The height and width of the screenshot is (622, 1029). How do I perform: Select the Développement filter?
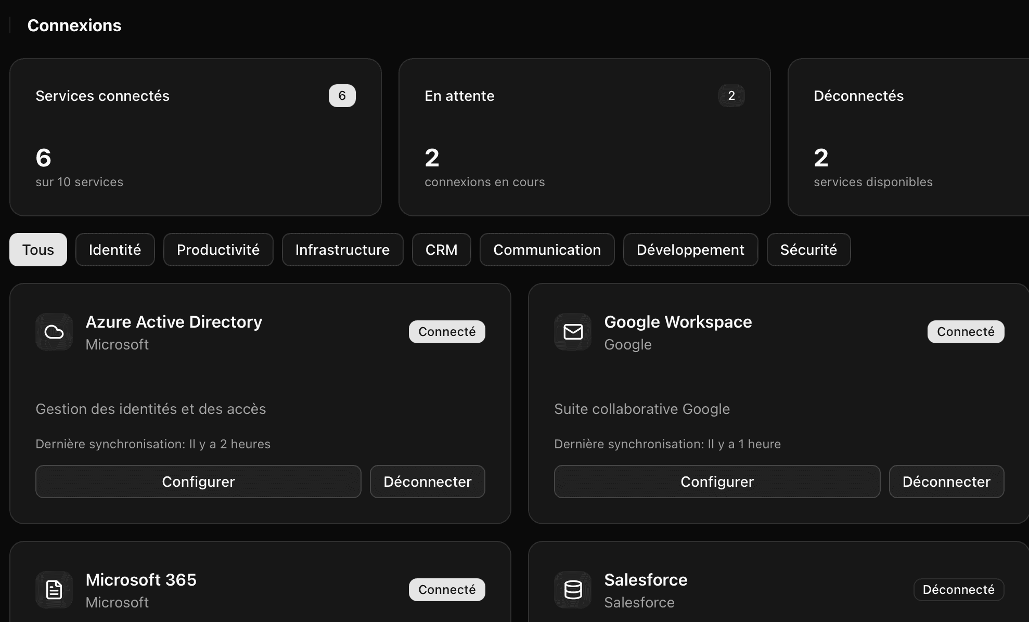coord(690,250)
